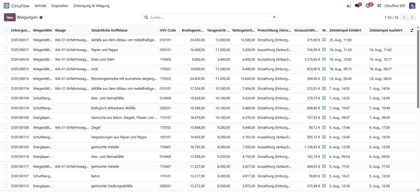Sort by the Zeitstempel Ausfahrt column header
Screen dimensions: 420x192
coord(386,30)
